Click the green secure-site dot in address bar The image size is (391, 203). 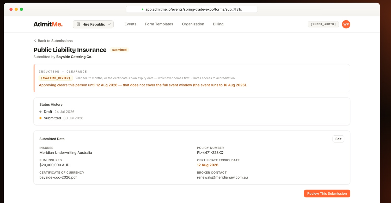[x=143, y=9]
